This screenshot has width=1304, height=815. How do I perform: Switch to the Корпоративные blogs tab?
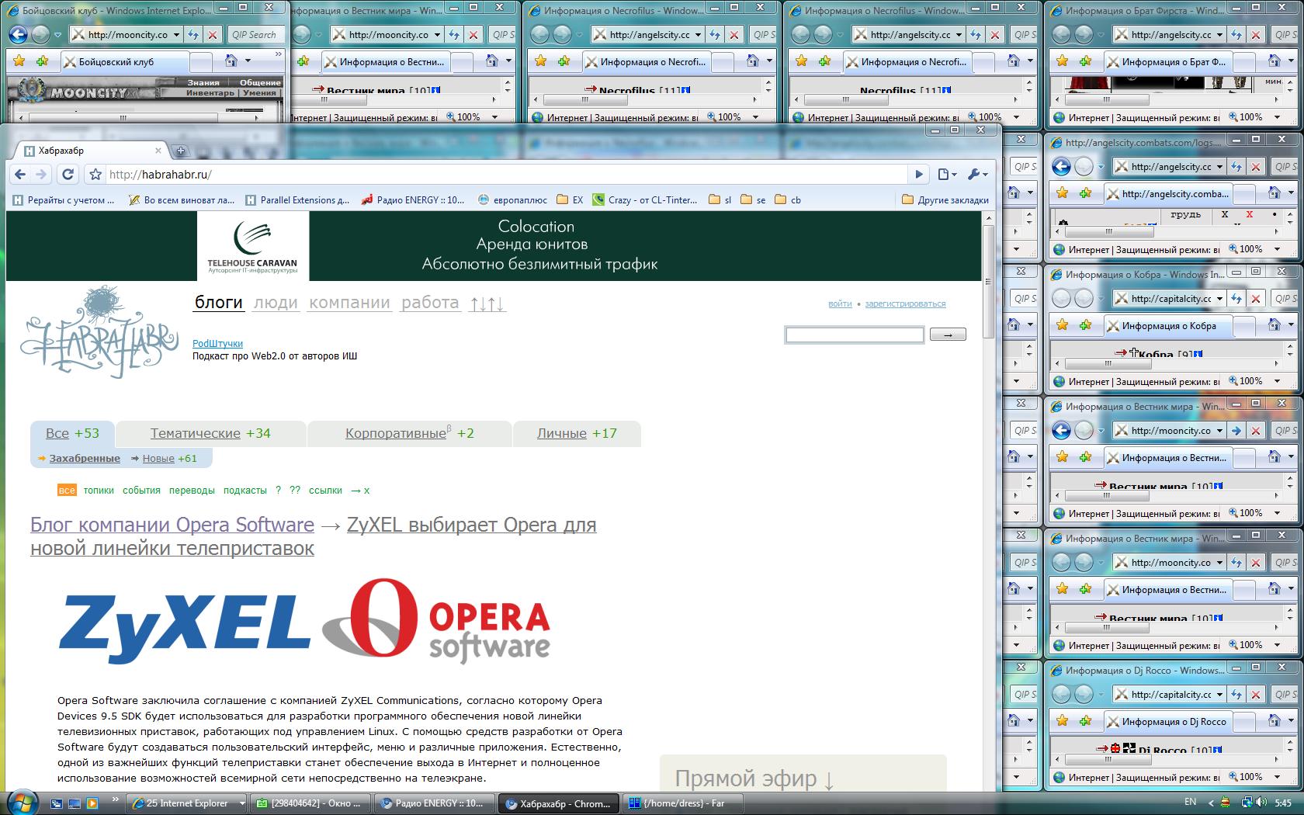coord(410,433)
